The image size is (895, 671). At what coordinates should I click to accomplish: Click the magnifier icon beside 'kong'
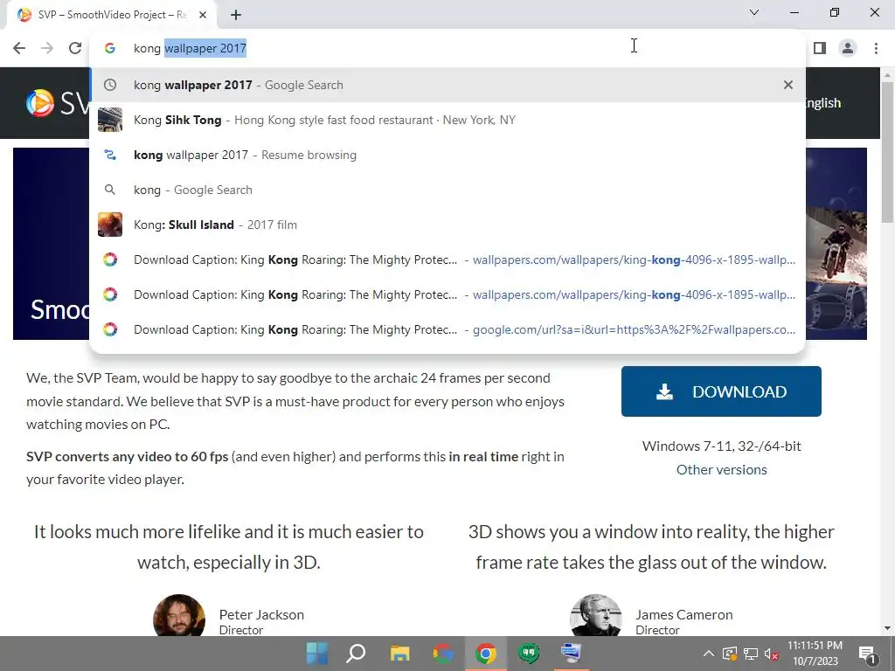click(110, 190)
